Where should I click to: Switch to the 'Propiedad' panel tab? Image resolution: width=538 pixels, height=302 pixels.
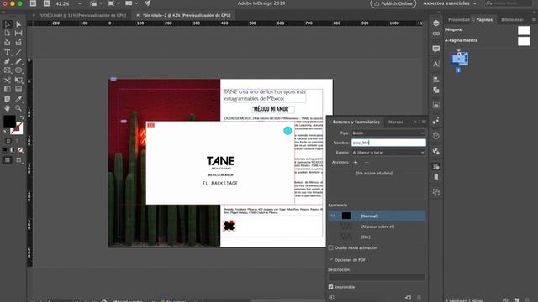pos(459,20)
